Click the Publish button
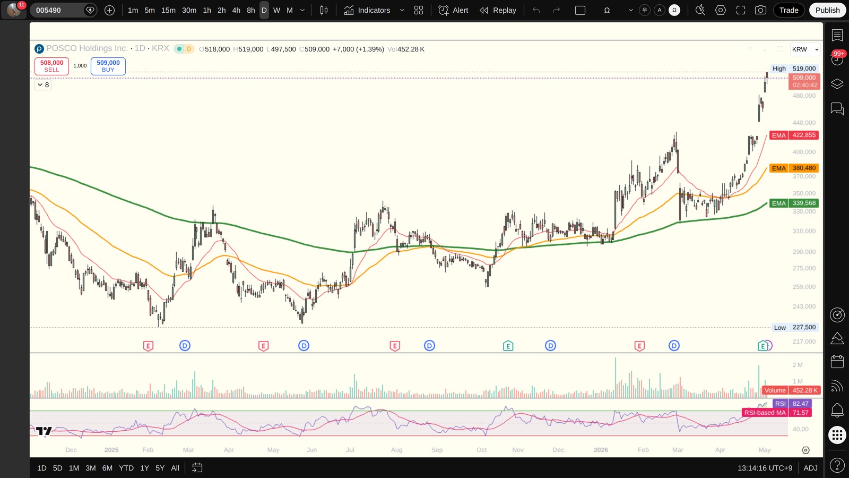 pyautogui.click(x=827, y=10)
